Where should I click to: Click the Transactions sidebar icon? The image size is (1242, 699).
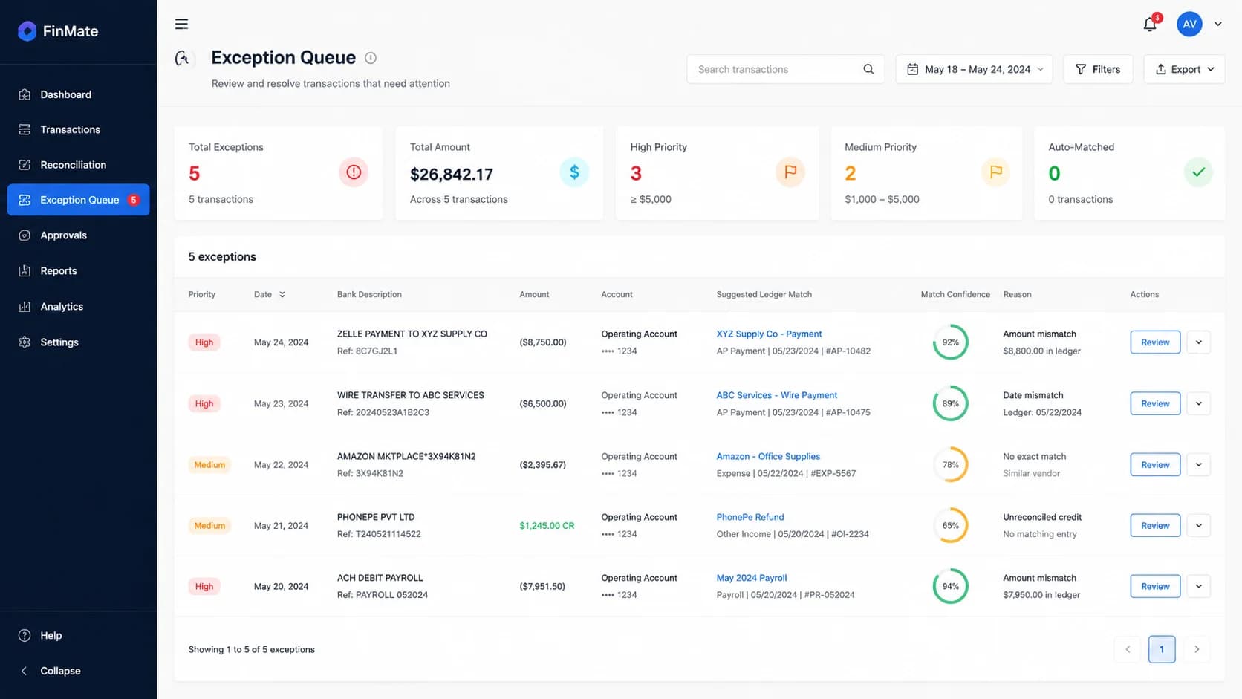25,129
